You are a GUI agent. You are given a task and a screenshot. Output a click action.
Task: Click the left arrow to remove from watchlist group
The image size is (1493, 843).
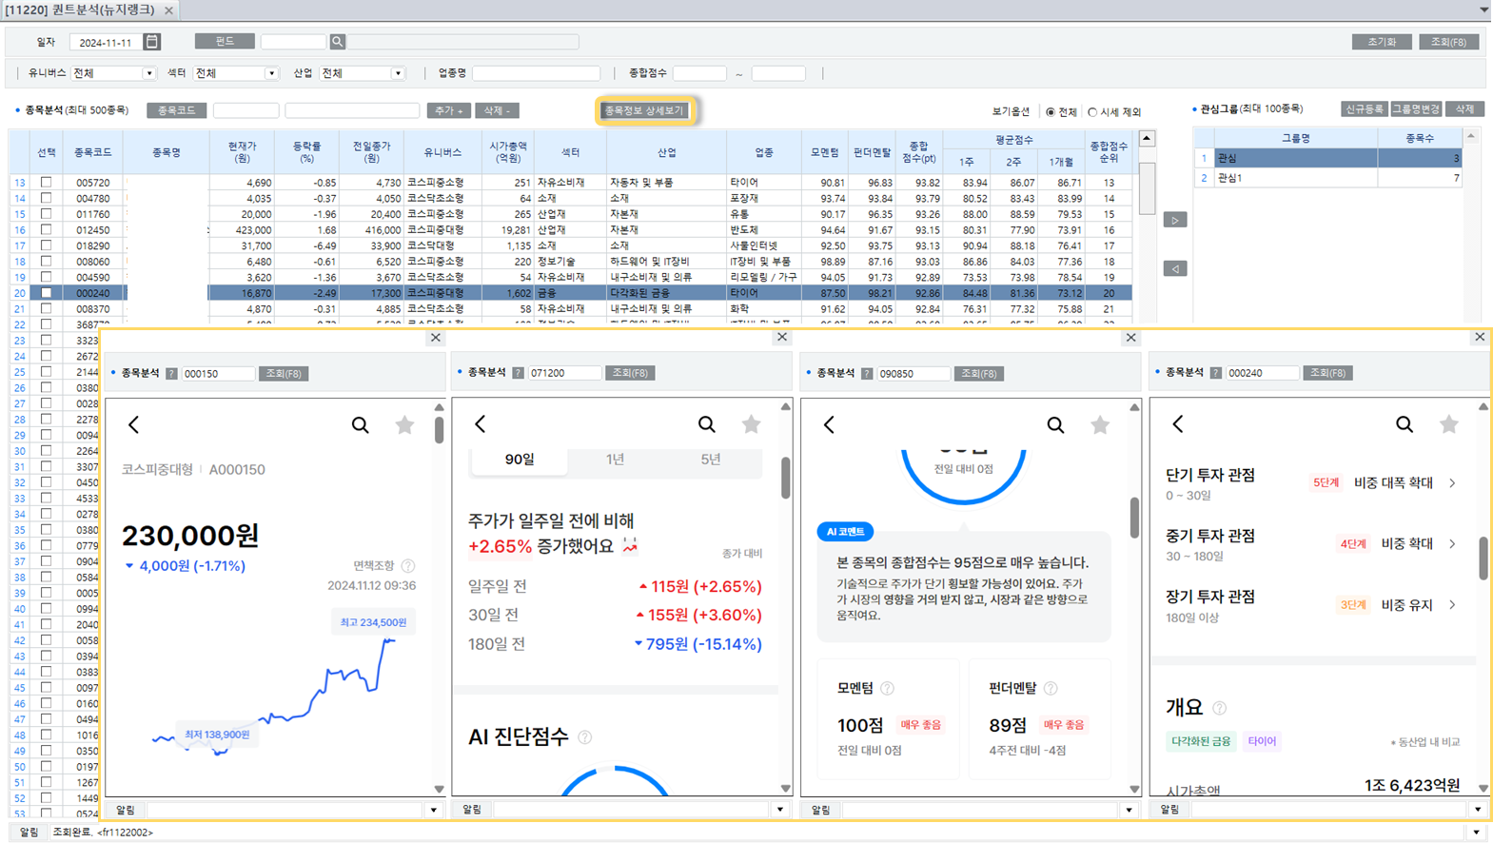tap(1175, 269)
